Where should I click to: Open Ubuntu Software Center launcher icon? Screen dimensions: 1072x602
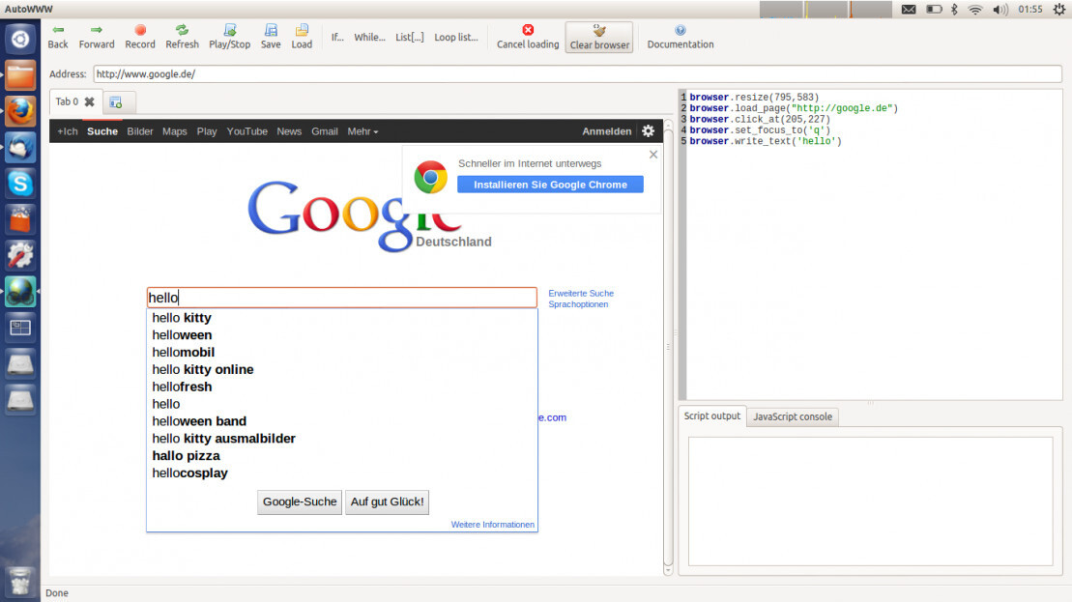pyautogui.click(x=20, y=220)
